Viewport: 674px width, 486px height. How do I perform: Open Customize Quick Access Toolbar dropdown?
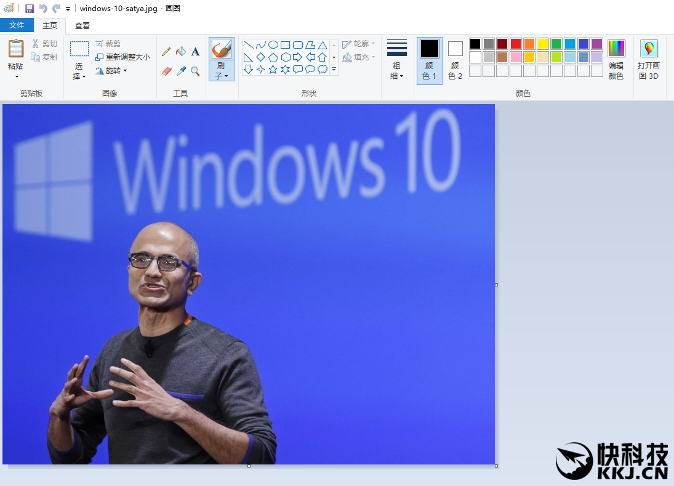tap(68, 9)
